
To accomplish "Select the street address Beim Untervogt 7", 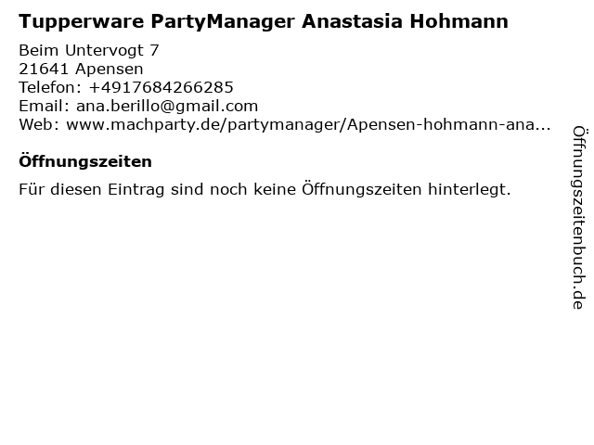I will tap(89, 50).
